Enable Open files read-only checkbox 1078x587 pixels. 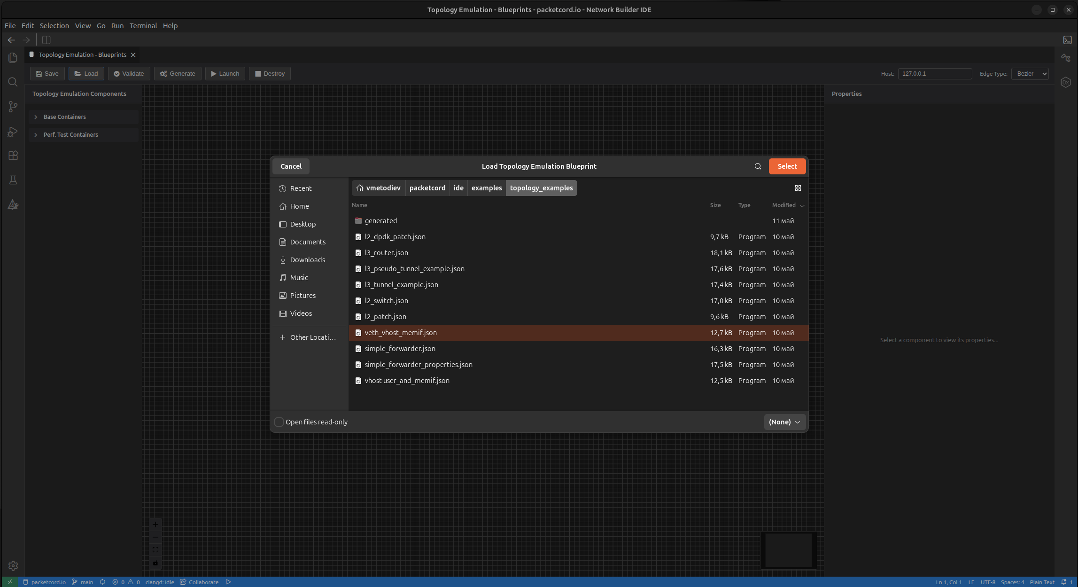tap(279, 422)
